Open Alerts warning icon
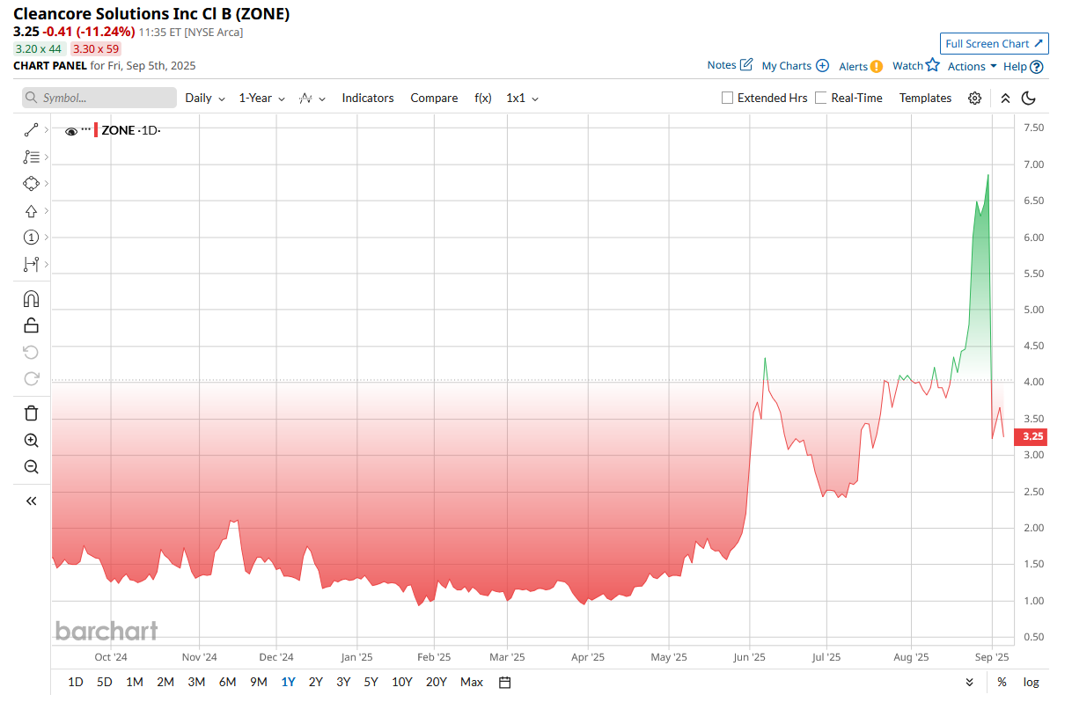This screenshot has width=1072, height=724. coord(877,66)
